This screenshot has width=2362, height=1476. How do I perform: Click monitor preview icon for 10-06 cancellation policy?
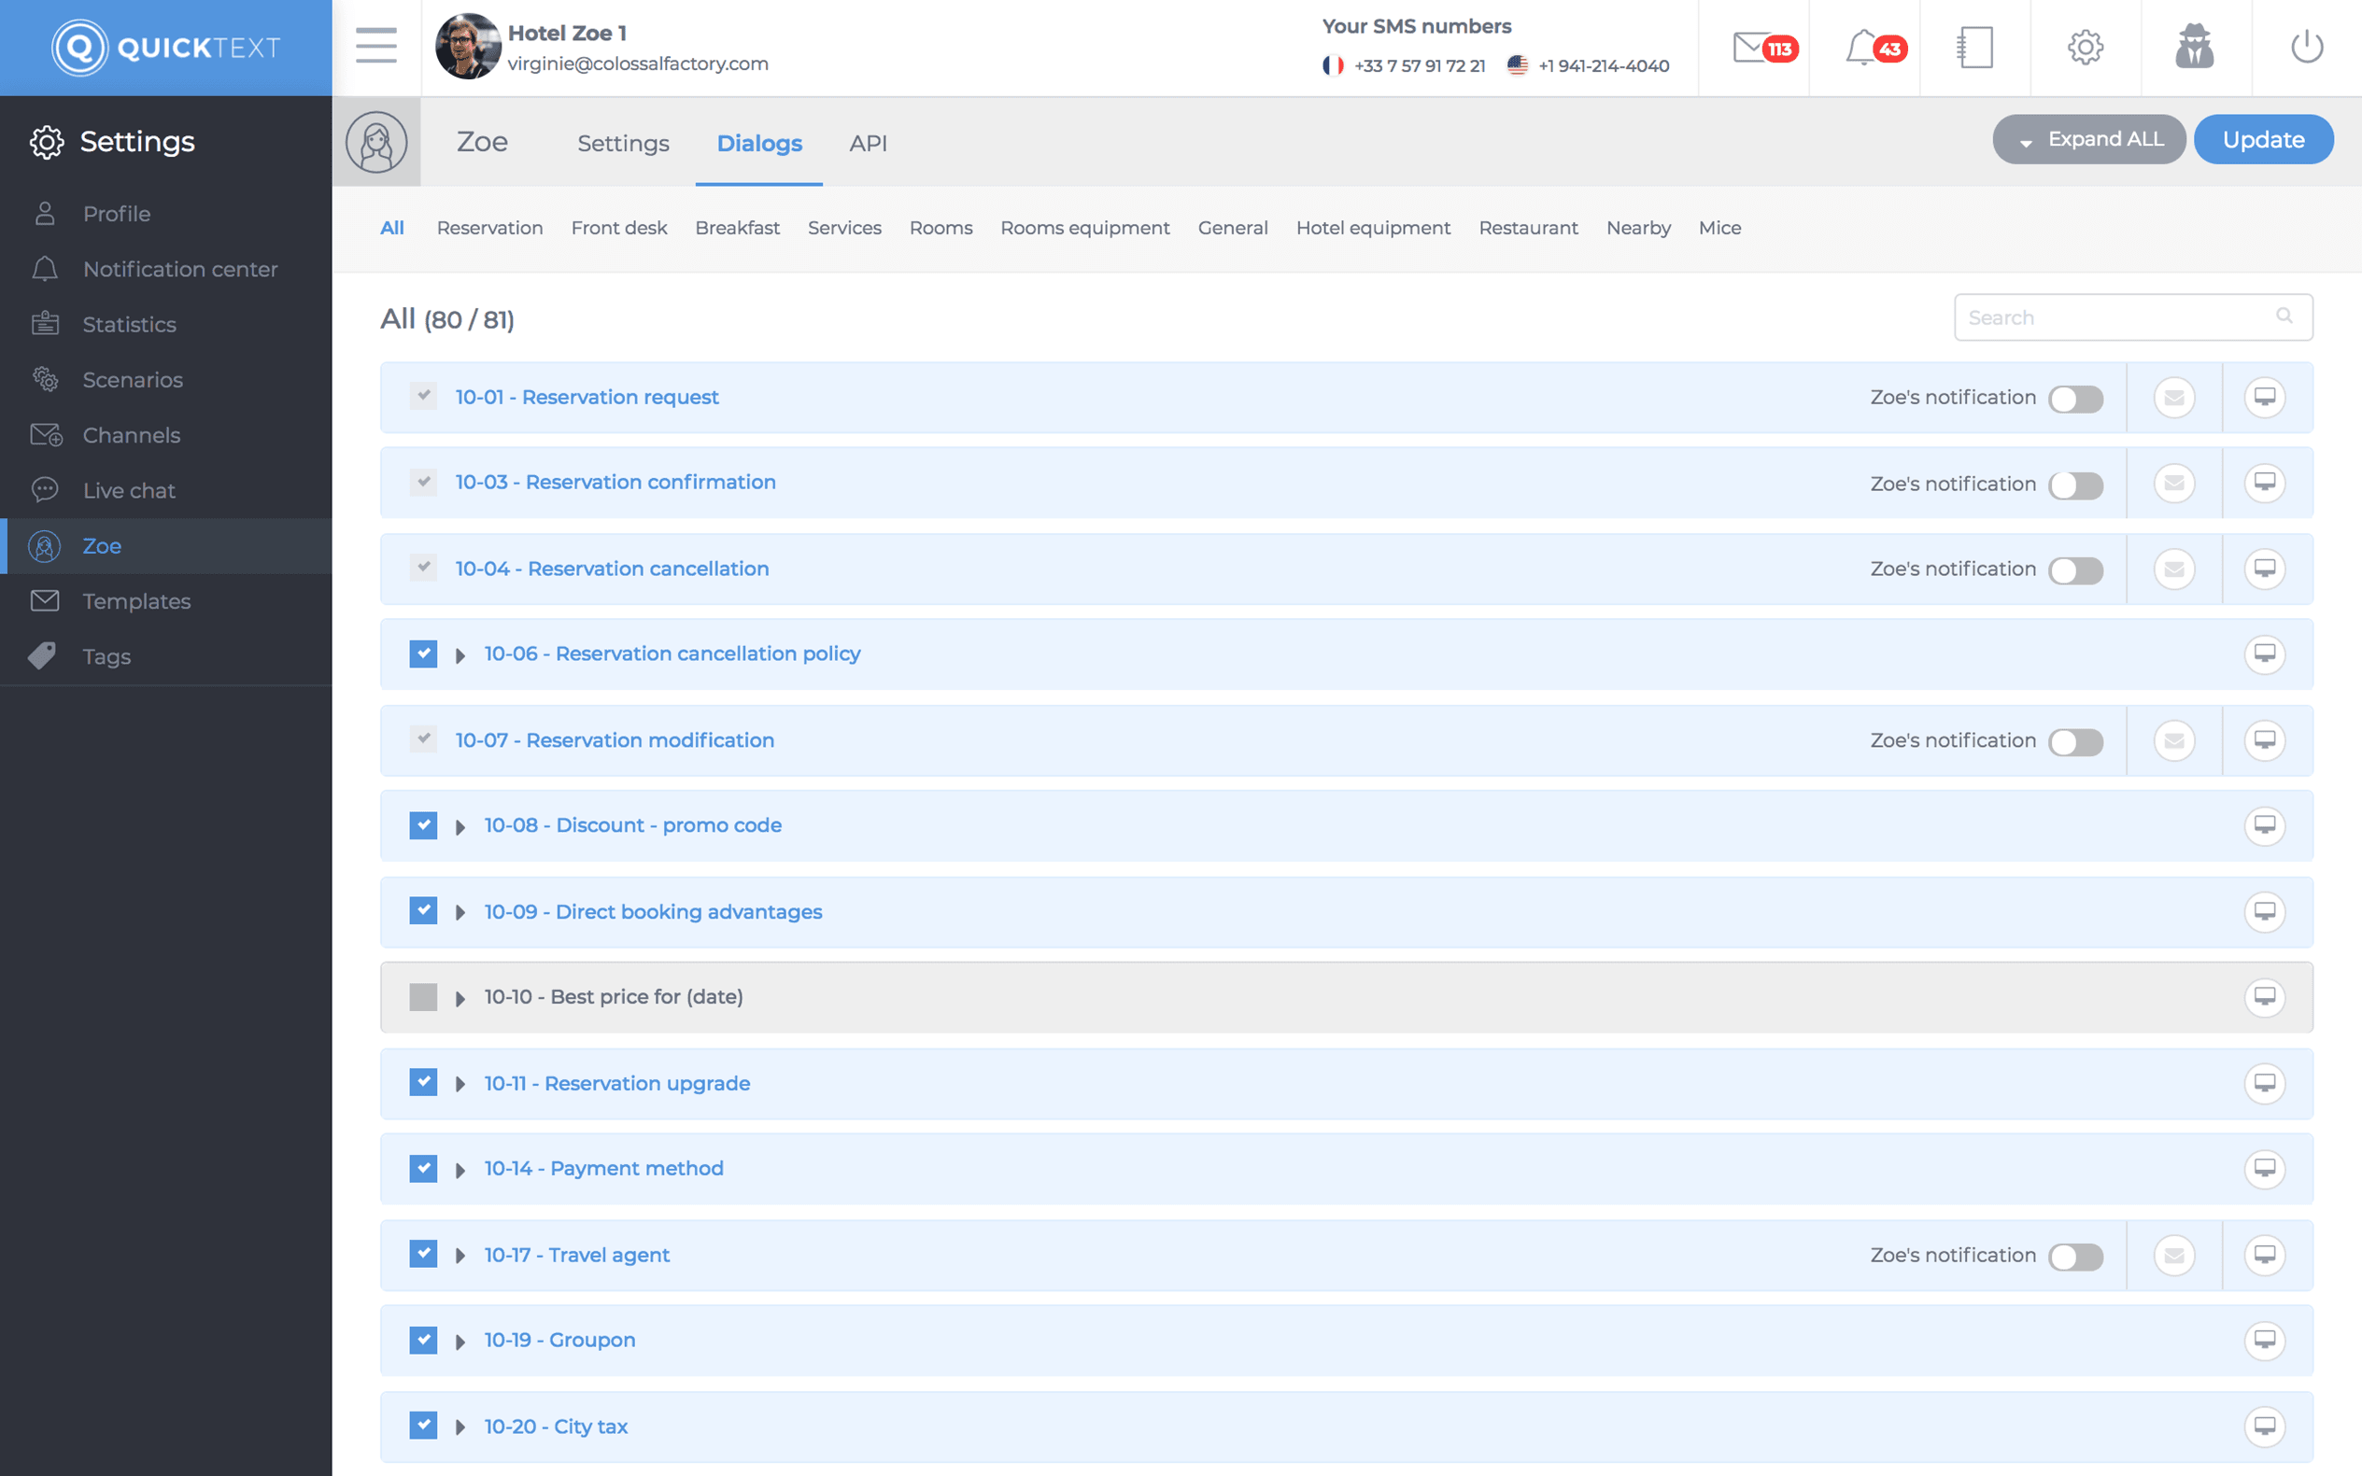click(x=2263, y=654)
